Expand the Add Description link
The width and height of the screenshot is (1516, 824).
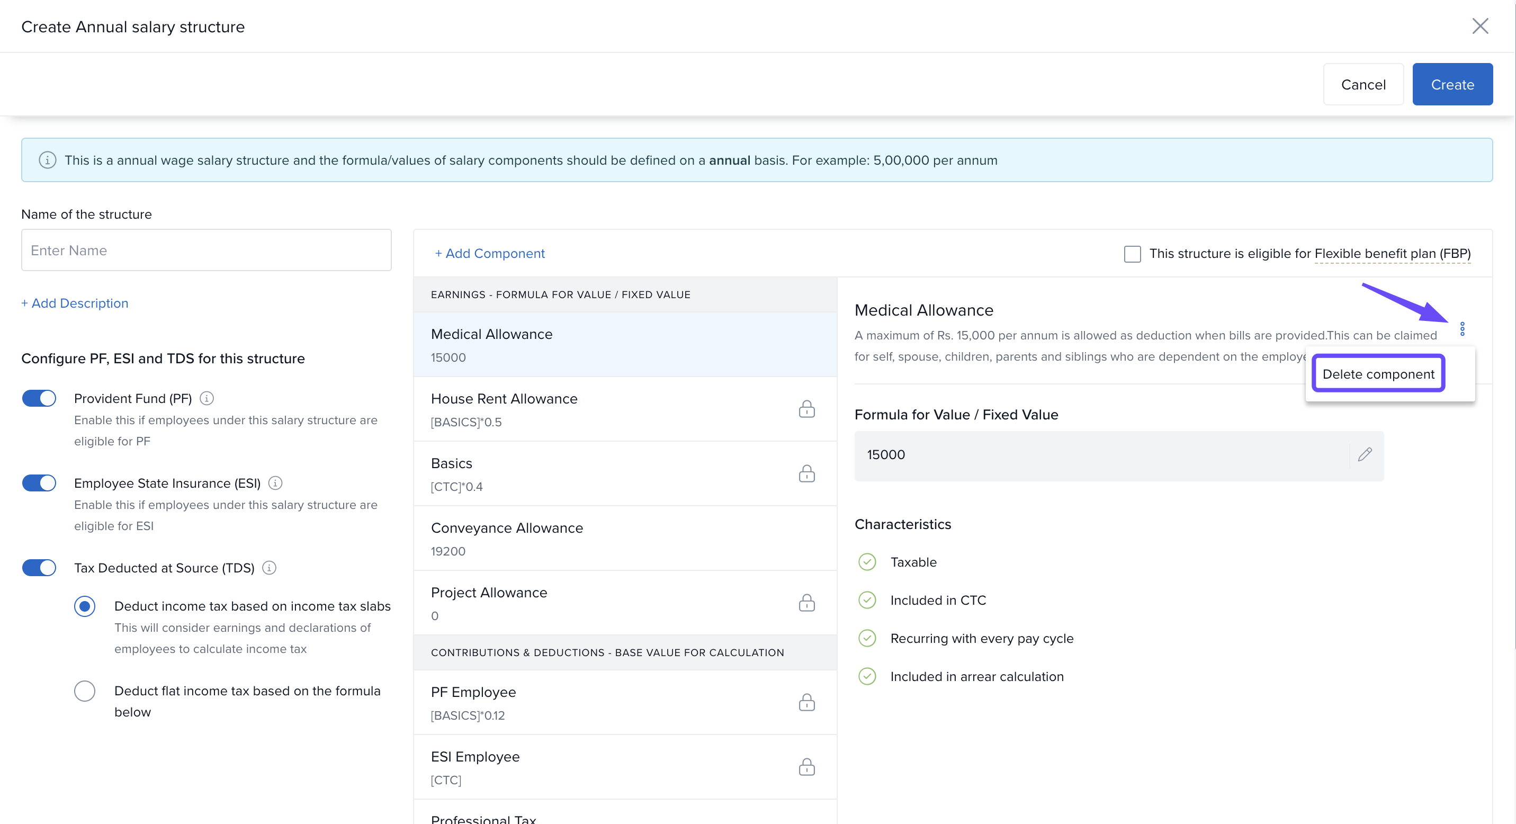click(x=75, y=303)
